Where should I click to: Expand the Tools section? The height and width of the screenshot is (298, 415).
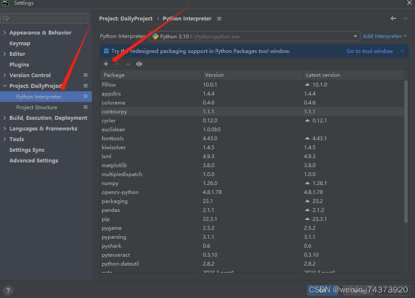point(5,139)
